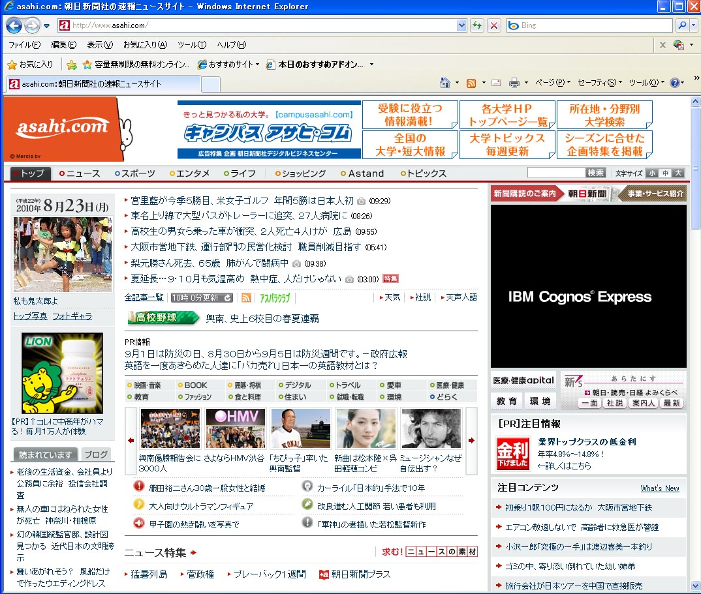
Task: Open the ファイル(F) menu
Action: pos(24,44)
